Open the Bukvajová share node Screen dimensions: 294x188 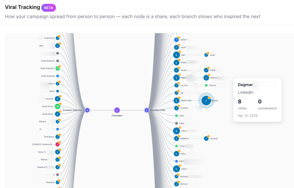tap(58, 137)
